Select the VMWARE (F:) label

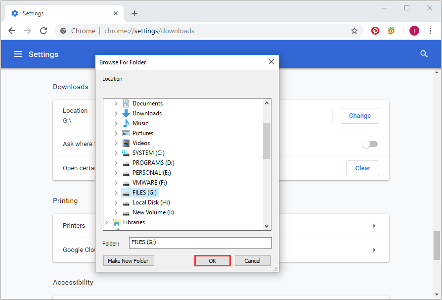click(x=150, y=183)
